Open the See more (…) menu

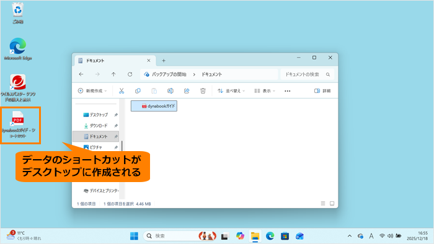(x=288, y=91)
